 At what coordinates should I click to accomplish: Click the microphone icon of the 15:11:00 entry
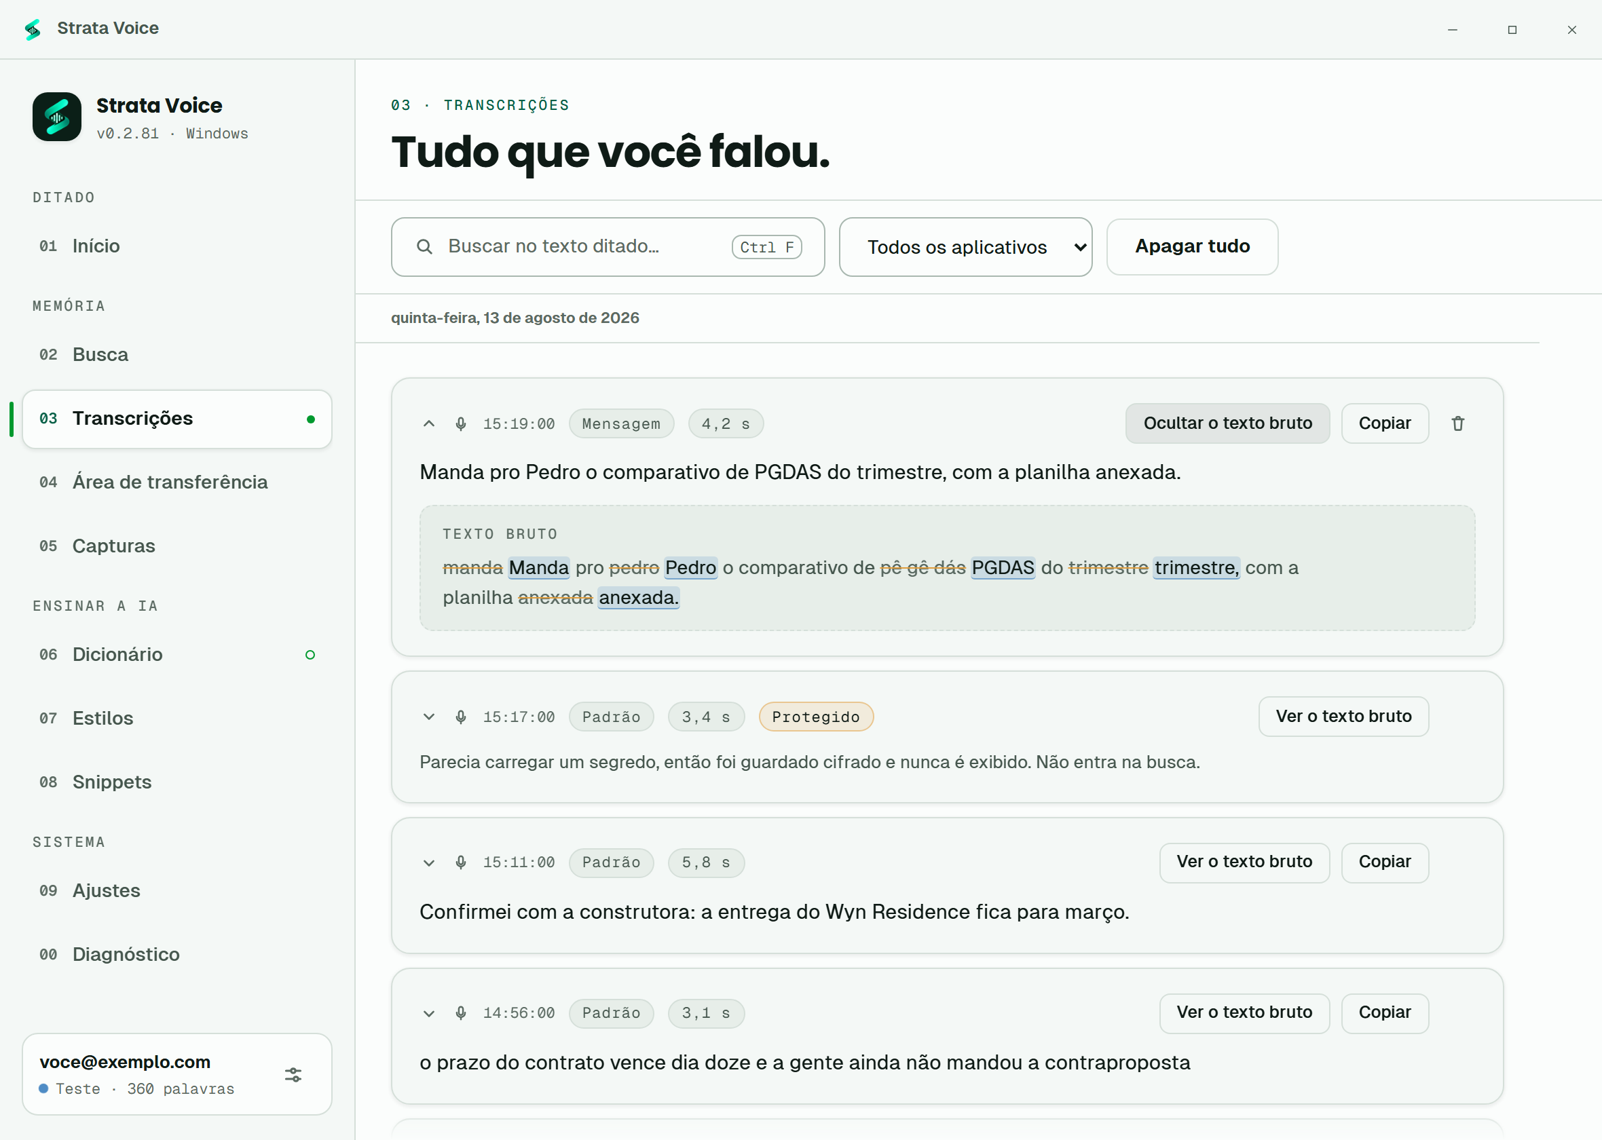point(460,862)
